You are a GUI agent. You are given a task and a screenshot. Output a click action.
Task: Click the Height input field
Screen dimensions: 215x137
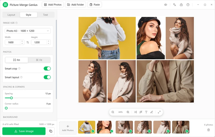coord(39,42)
